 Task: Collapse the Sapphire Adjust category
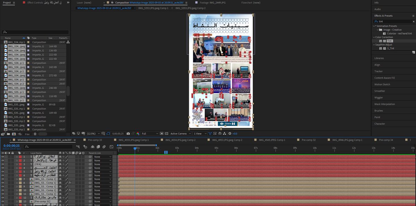point(374,45)
